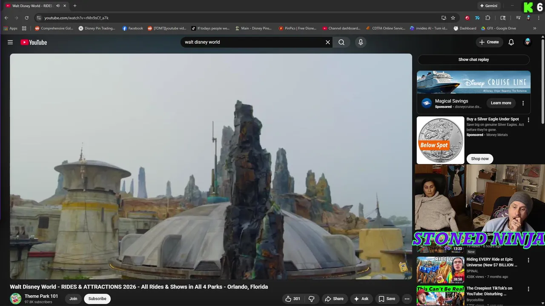Dislike the video with thumbs down
Screen dimensions: 545x306
311,299
